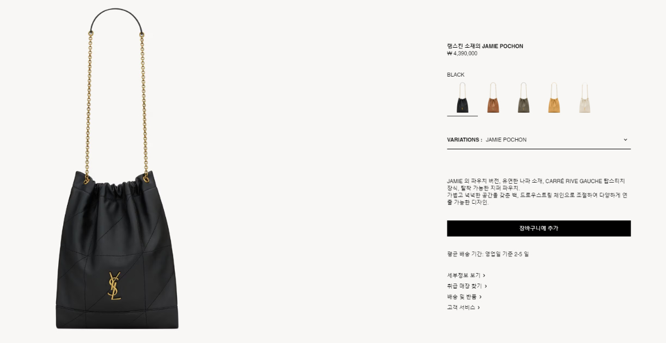666x343 pixels.
Task: Click the gold chain strap in product photo
Action: click(89, 105)
